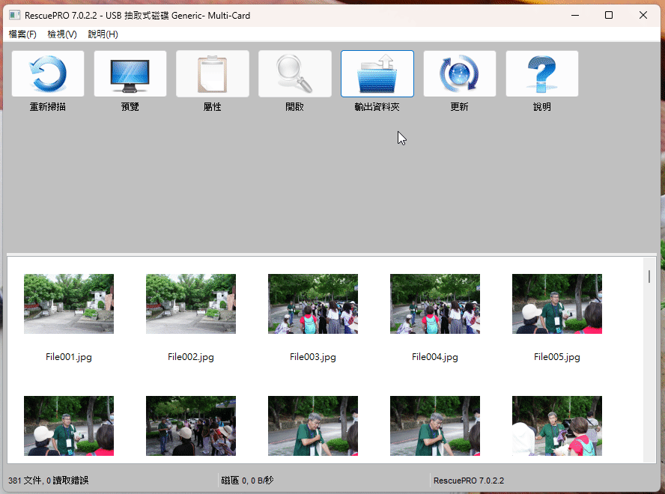The width and height of the screenshot is (665, 494).
Task: Click the RescuePRO app icon in title bar
Action: click(x=14, y=15)
